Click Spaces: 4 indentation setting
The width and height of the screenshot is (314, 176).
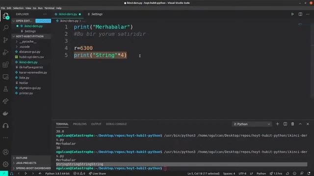(229, 174)
